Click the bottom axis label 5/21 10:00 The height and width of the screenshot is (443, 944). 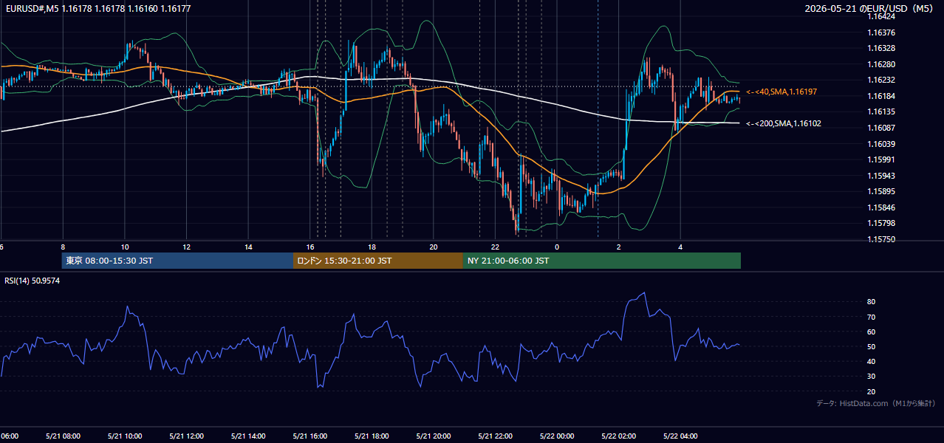pyautogui.click(x=124, y=436)
